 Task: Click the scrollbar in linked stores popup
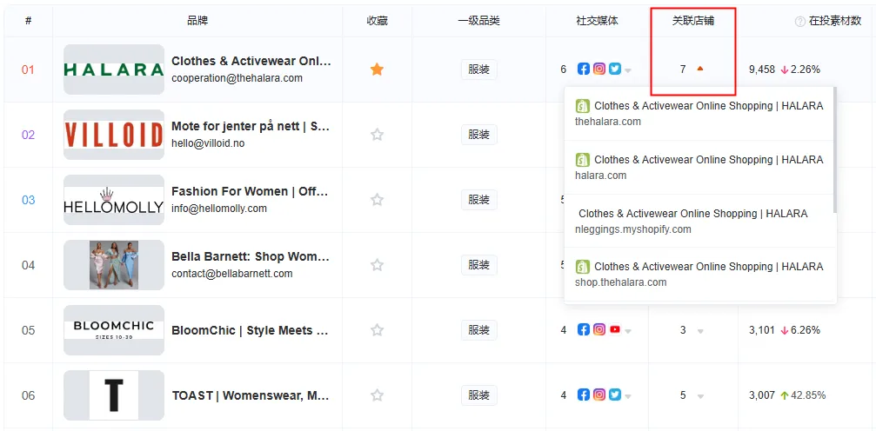point(834,149)
